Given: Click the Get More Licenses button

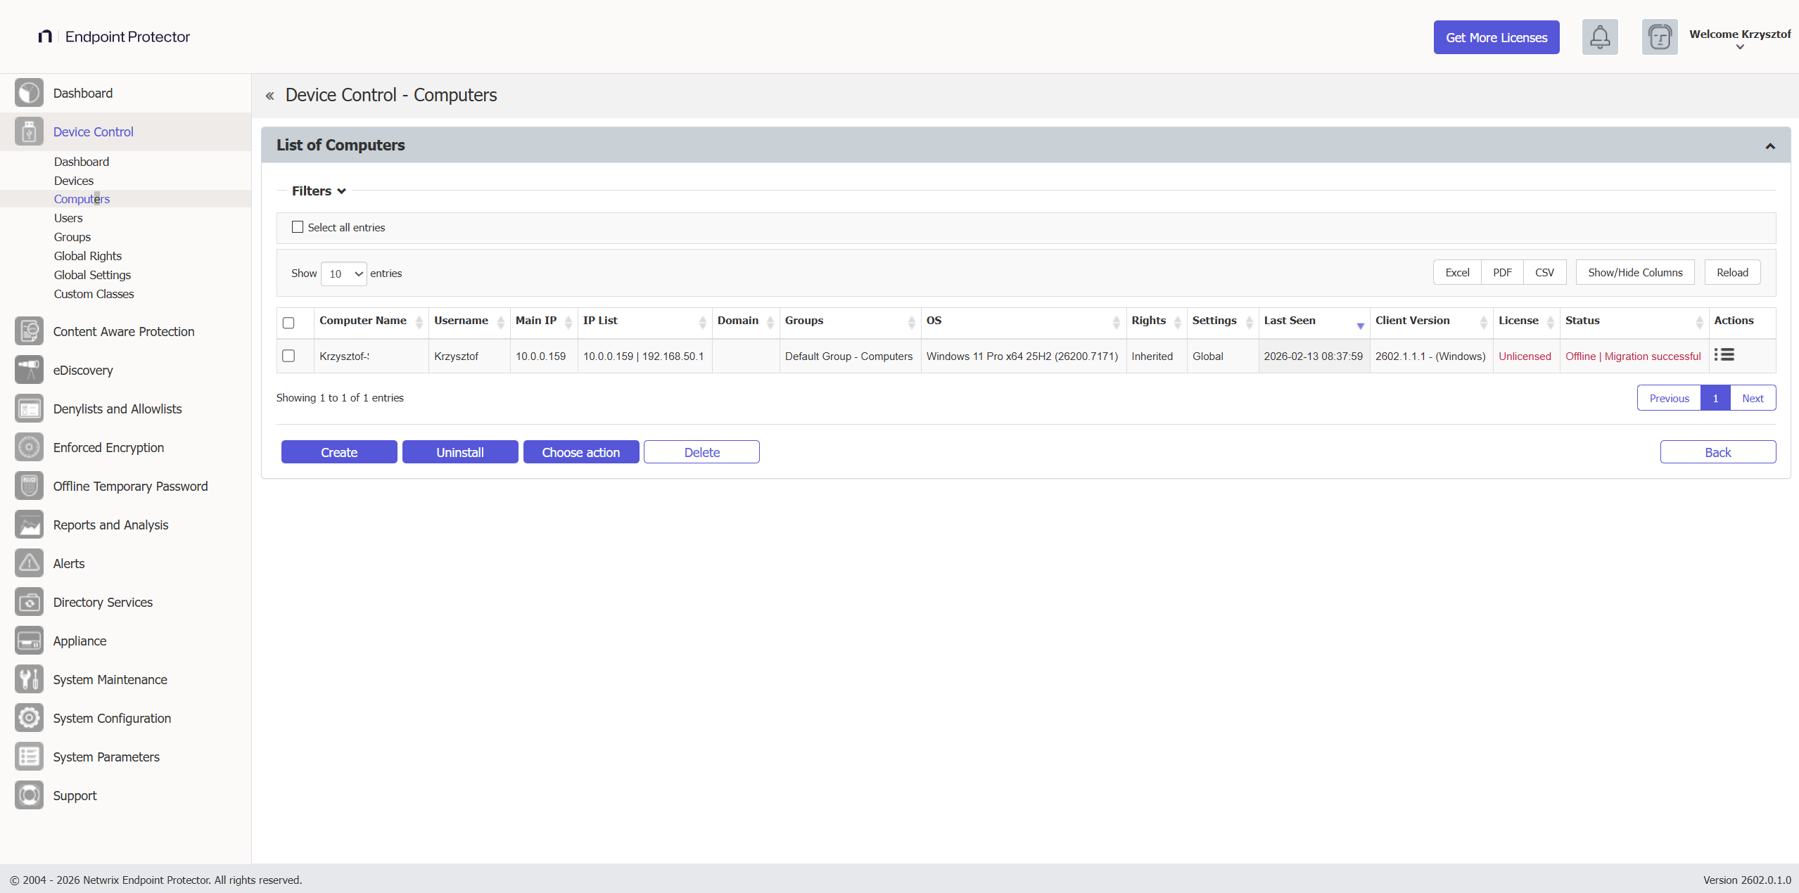Looking at the screenshot, I should [1496, 37].
